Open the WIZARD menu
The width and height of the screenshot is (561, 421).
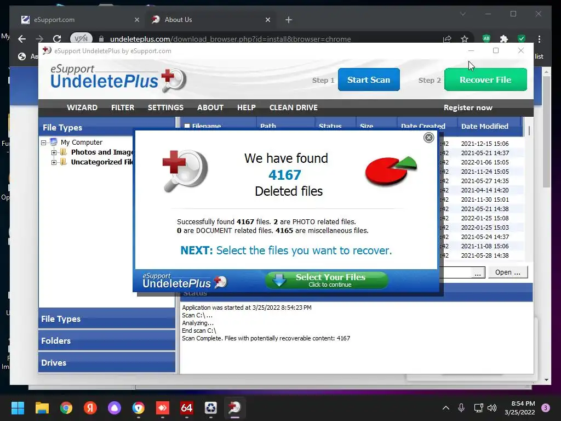(82, 107)
